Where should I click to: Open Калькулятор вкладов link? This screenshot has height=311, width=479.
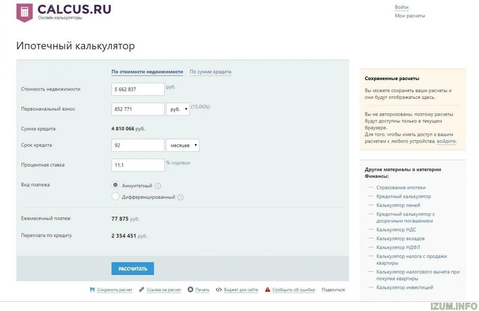[x=400, y=239]
